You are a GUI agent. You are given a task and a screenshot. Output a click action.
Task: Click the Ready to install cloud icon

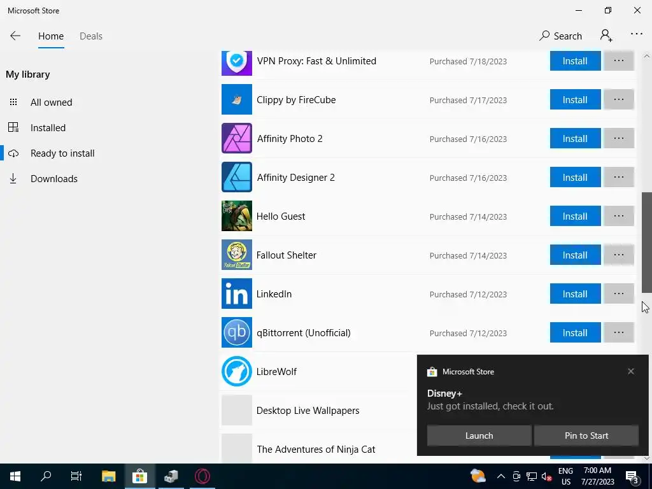13,153
